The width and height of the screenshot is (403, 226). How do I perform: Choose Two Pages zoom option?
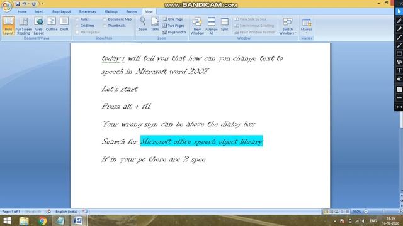click(x=173, y=26)
